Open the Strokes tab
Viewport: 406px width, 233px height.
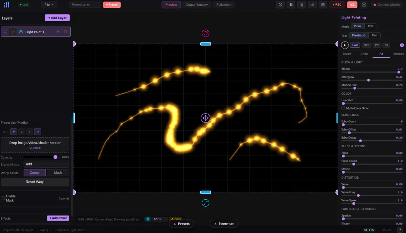[x=398, y=54]
